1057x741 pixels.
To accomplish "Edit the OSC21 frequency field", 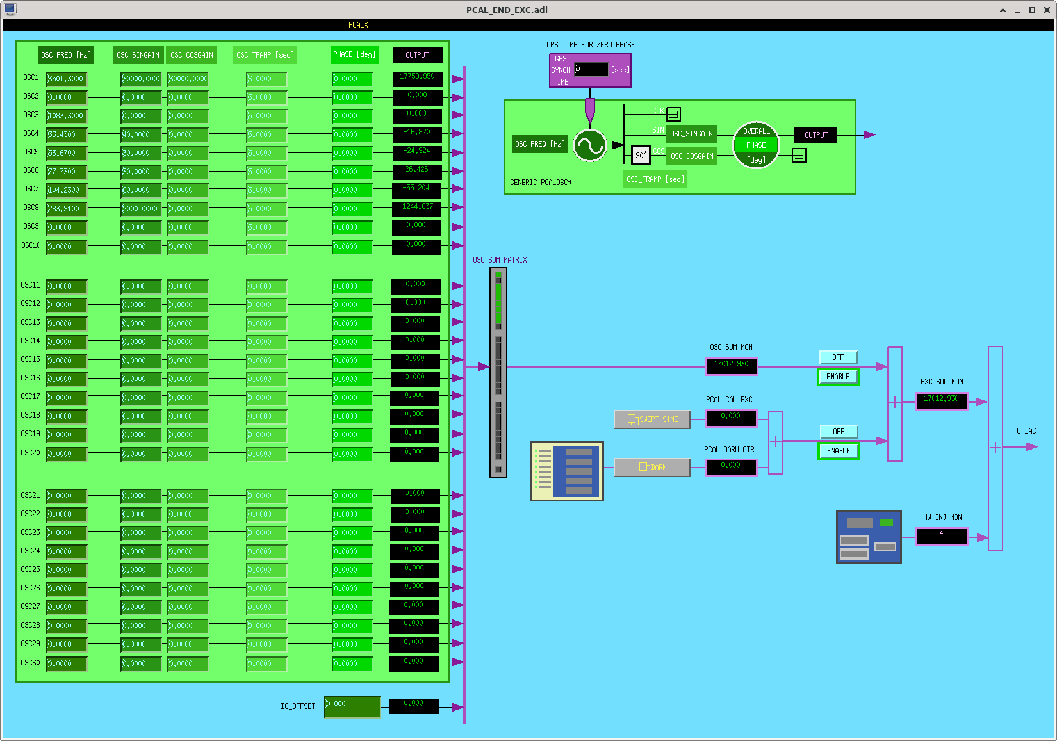I will [67, 496].
